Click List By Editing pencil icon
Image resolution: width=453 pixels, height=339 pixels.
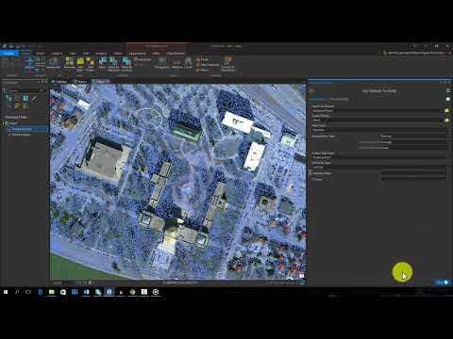pos(34,99)
